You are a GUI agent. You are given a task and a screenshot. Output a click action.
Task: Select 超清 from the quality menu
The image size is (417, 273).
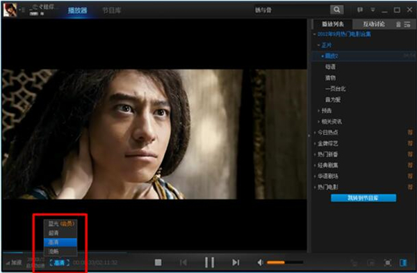pos(60,233)
